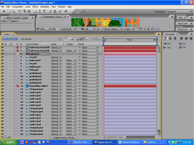Screen dimensions: 194x145
Task: Click the always preview this view icon
Action: pos(38,29)
